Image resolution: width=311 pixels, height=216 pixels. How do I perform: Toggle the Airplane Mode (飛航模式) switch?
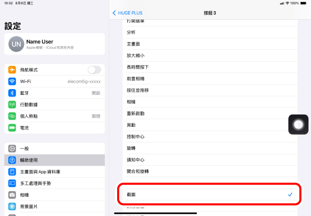[x=94, y=70]
